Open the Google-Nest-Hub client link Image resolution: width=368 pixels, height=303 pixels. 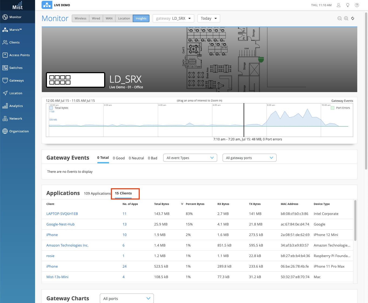[60, 224]
